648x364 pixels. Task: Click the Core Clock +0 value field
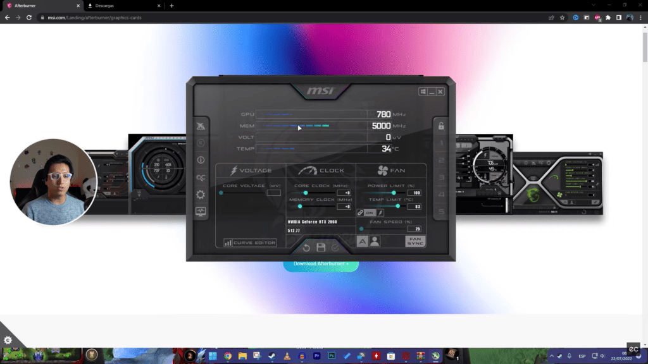click(x=344, y=193)
